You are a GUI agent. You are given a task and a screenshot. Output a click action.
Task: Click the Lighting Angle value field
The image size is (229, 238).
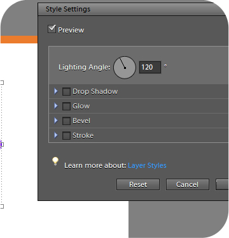(x=150, y=68)
